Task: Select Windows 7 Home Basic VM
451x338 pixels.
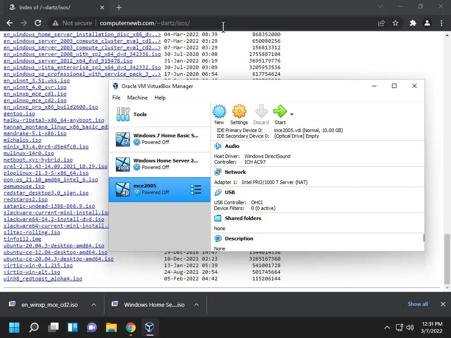Action: (x=159, y=139)
